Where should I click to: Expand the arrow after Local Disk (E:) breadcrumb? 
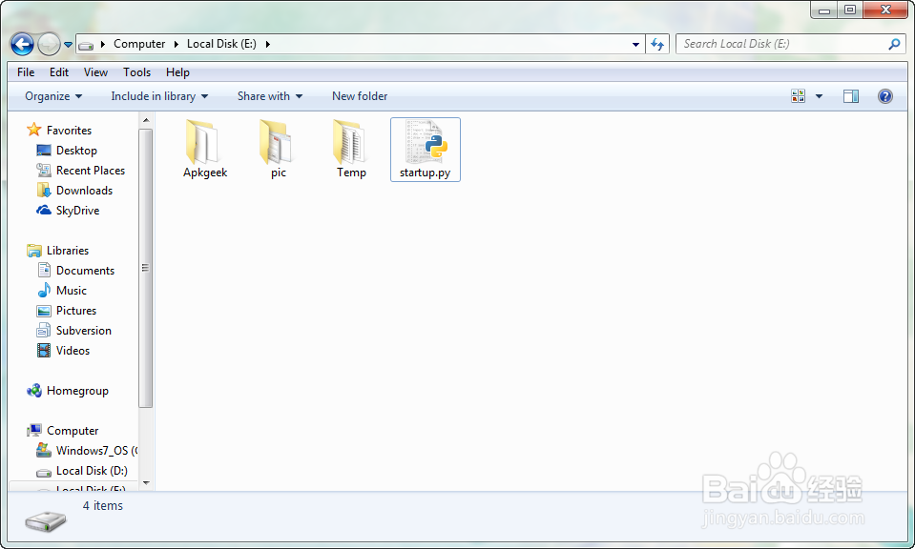268,44
